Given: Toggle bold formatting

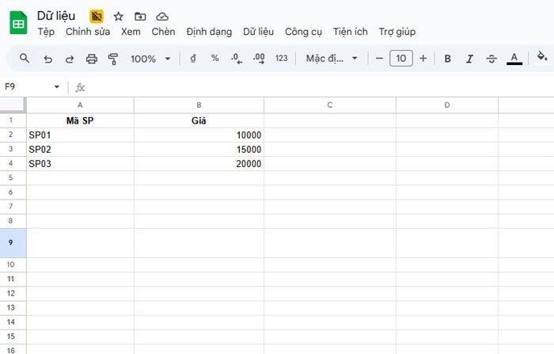Looking at the screenshot, I should coord(448,59).
